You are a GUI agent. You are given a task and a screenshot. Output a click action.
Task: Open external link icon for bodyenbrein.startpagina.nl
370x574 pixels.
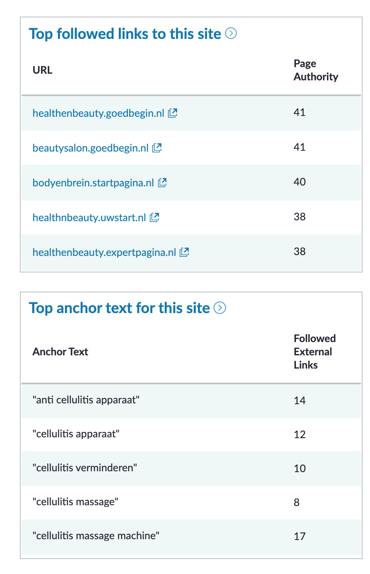(162, 183)
